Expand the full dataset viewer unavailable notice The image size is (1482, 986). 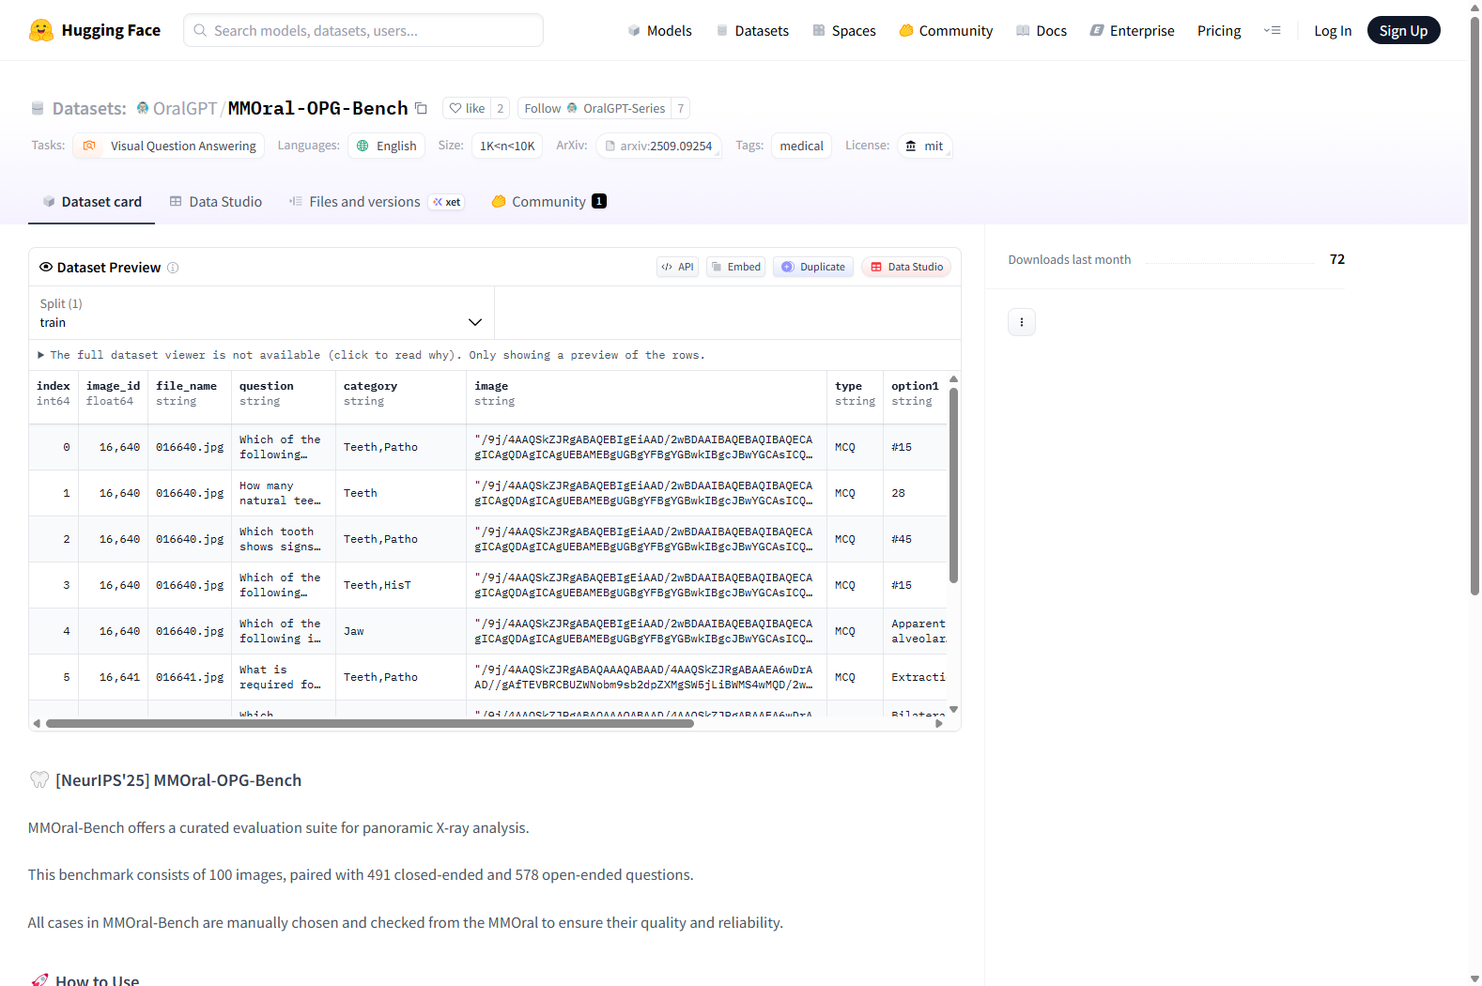(371, 355)
